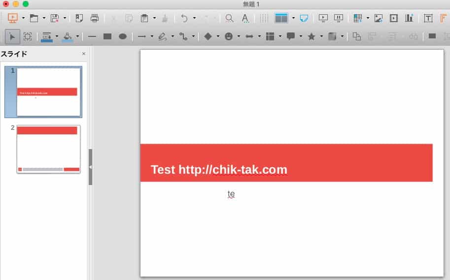Viewport: 450px width, 280px height.
Task: Expand the Open file dropdown arrow
Action: pos(44,18)
